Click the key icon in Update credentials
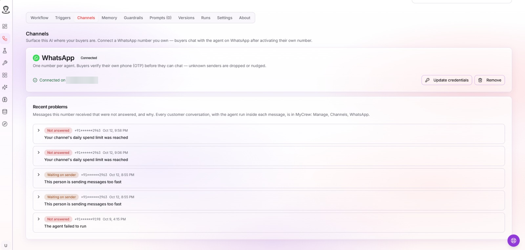 click(x=427, y=80)
